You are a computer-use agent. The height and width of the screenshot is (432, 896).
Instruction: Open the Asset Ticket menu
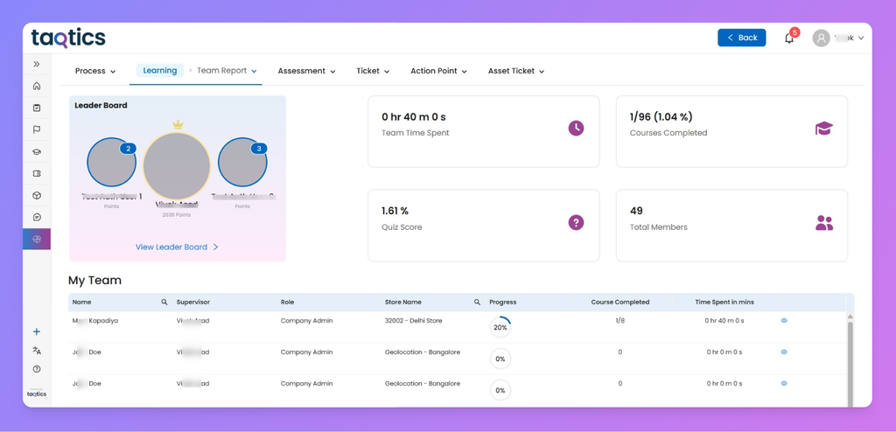(516, 71)
